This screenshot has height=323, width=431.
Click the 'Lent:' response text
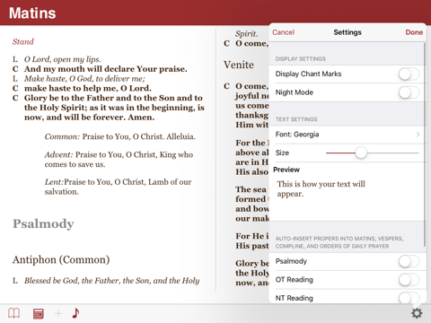pyautogui.click(x=118, y=187)
